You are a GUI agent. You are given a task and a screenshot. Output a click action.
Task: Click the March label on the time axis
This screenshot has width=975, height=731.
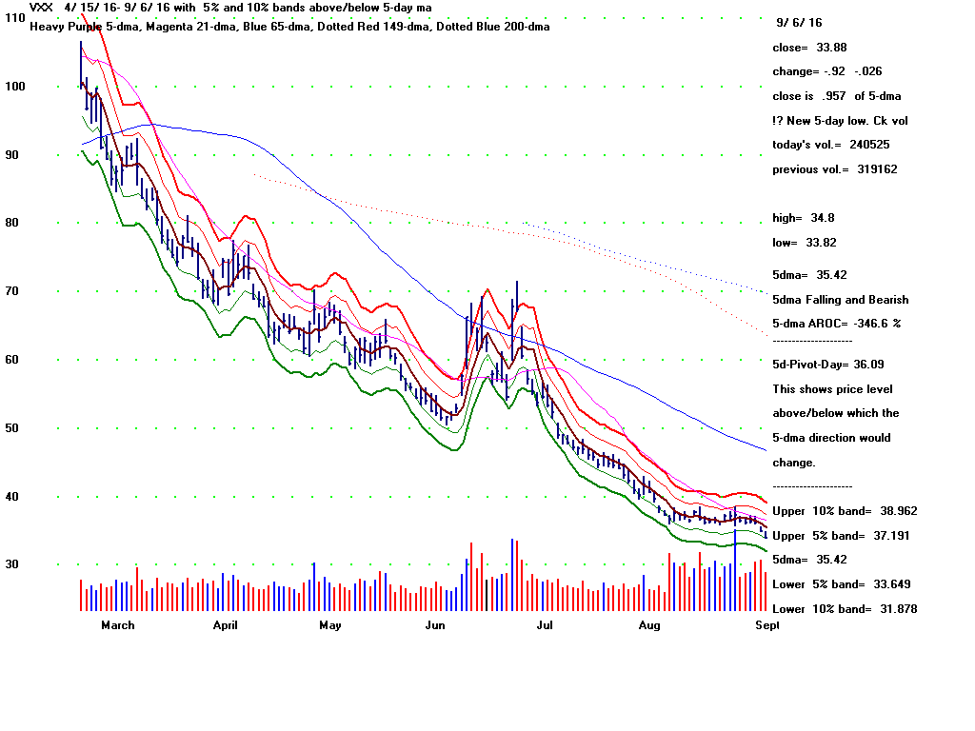pyautogui.click(x=118, y=625)
